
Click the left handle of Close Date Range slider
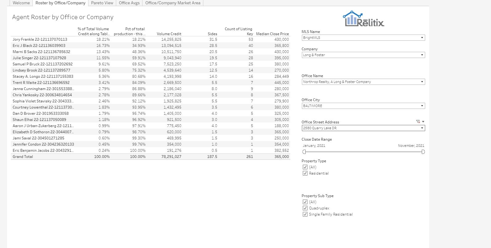pos(304,152)
